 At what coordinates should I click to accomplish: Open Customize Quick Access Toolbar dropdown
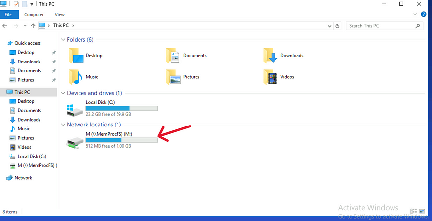(32, 4)
